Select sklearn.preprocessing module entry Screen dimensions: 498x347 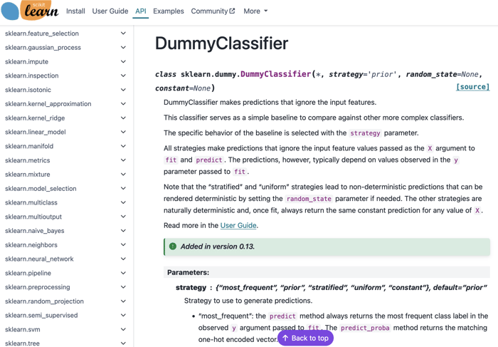point(37,287)
